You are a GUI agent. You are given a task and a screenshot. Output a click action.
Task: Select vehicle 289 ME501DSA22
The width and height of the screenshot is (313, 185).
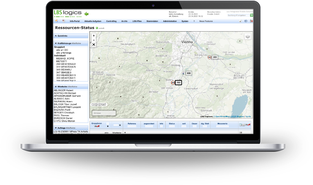(66, 64)
